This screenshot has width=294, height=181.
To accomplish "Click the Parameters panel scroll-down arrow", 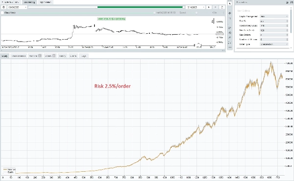I will coord(291,48).
